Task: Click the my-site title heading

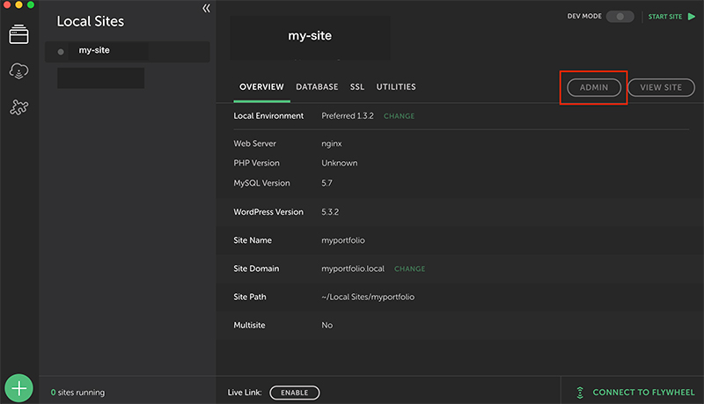Action: (310, 35)
